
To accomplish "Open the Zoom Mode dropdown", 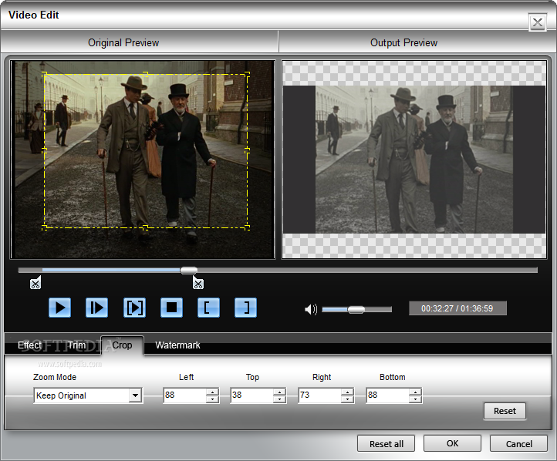I will (x=135, y=395).
